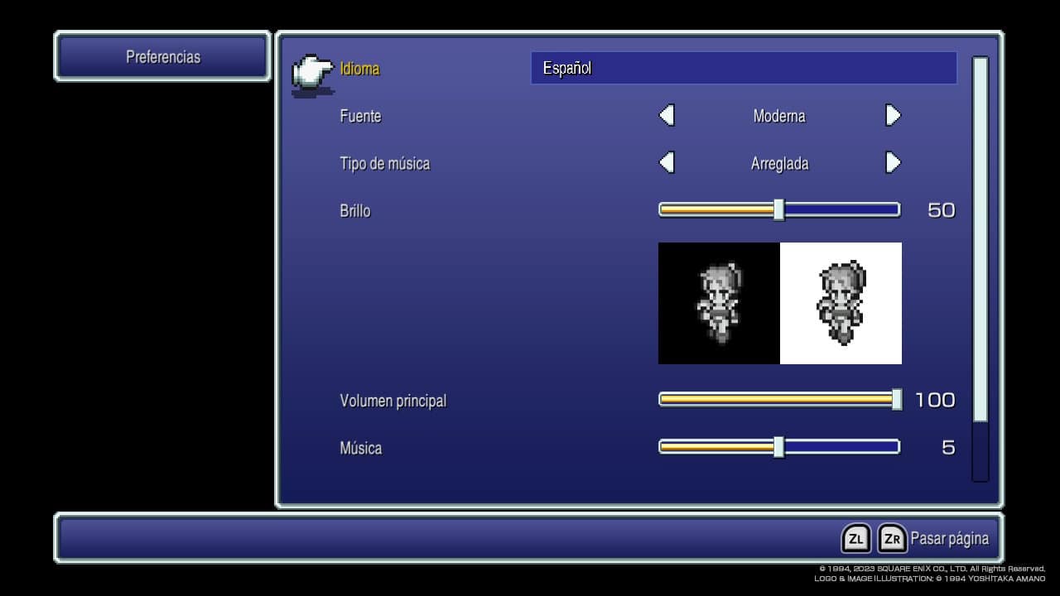Screen dimensions: 1060x596
Task: Click the Música volume slider handle
Action: pyautogui.click(x=778, y=447)
